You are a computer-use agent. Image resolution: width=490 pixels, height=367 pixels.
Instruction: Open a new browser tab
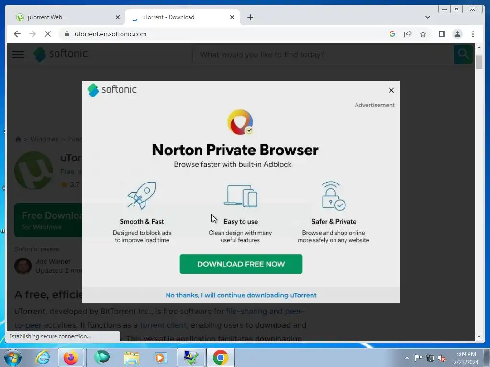[250, 17]
